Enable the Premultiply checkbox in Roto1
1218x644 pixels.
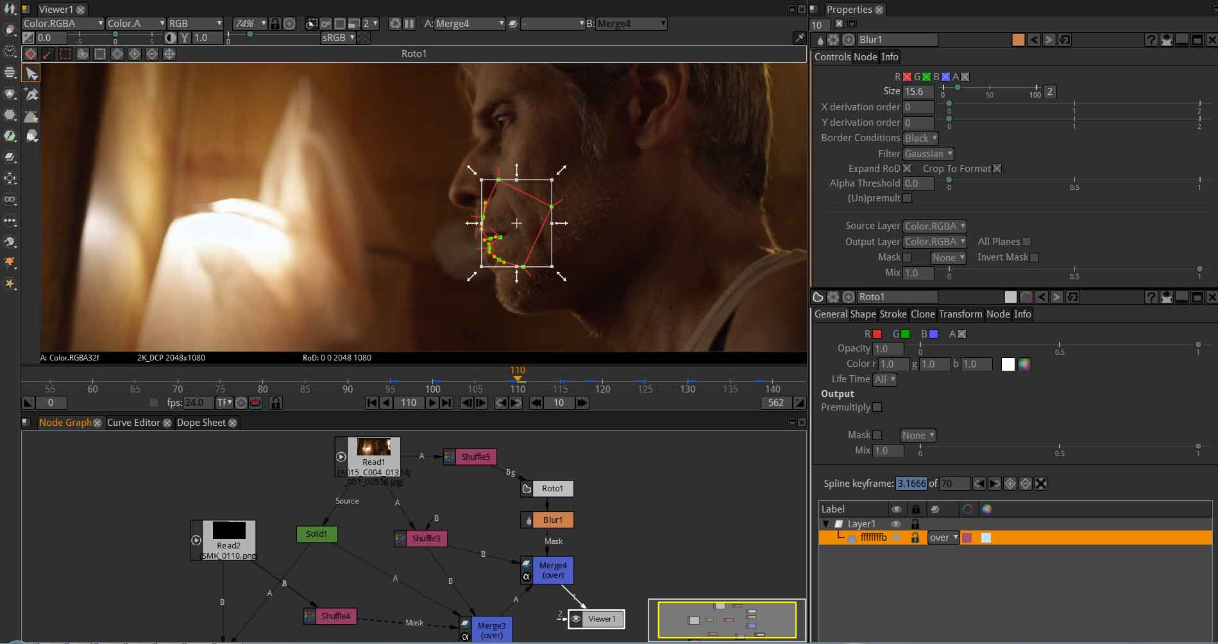click(x=877, y=407)
